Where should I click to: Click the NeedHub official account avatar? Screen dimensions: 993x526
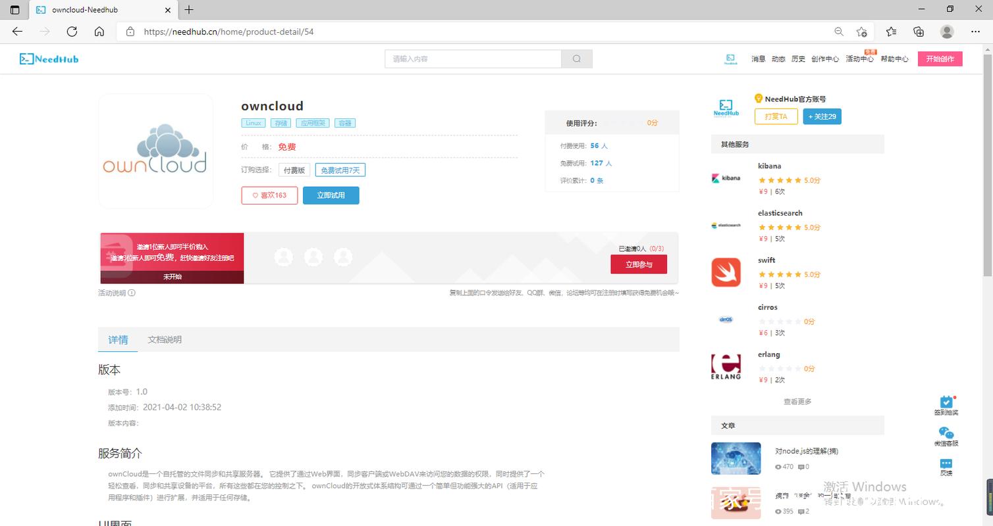[726, 108]
